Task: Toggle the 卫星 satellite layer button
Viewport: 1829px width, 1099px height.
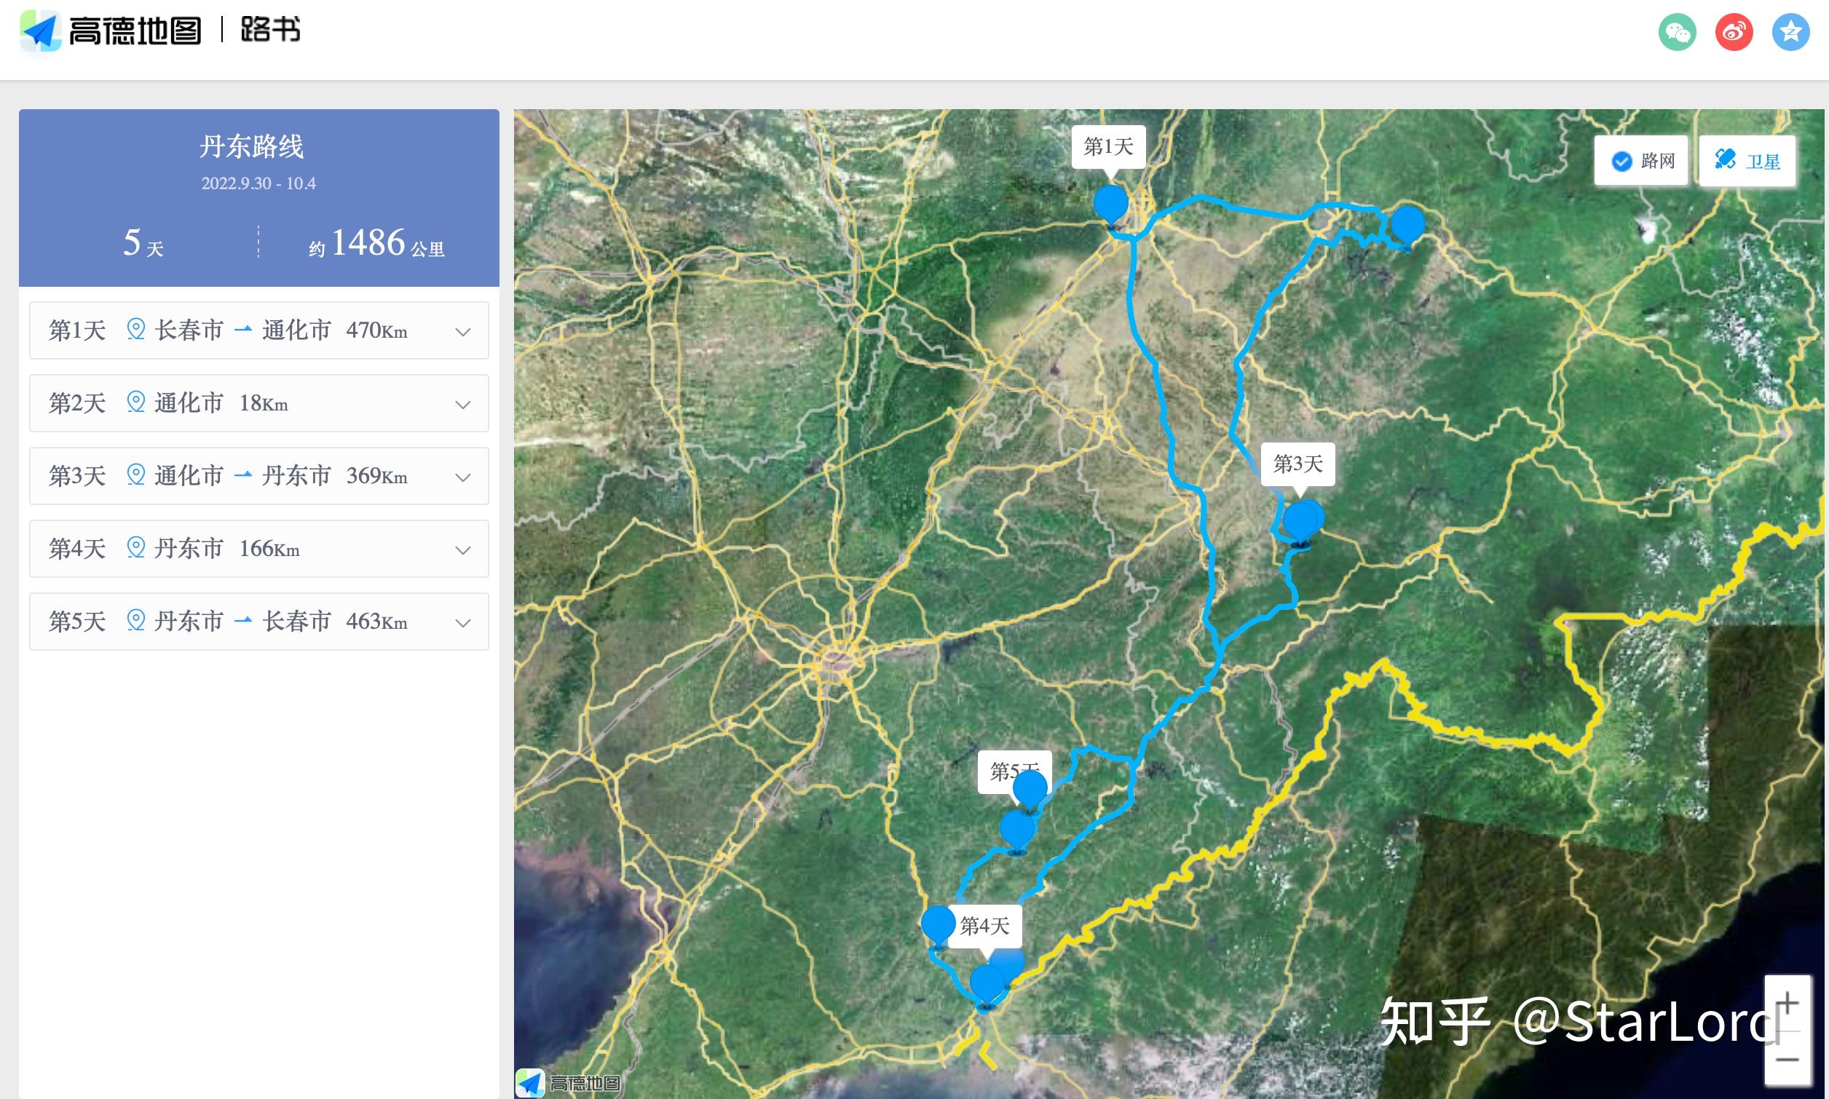Action: (x=1747, y=162)
